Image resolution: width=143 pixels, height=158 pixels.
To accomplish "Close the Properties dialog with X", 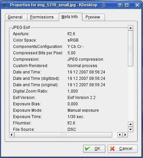I will tap(137, 5).
